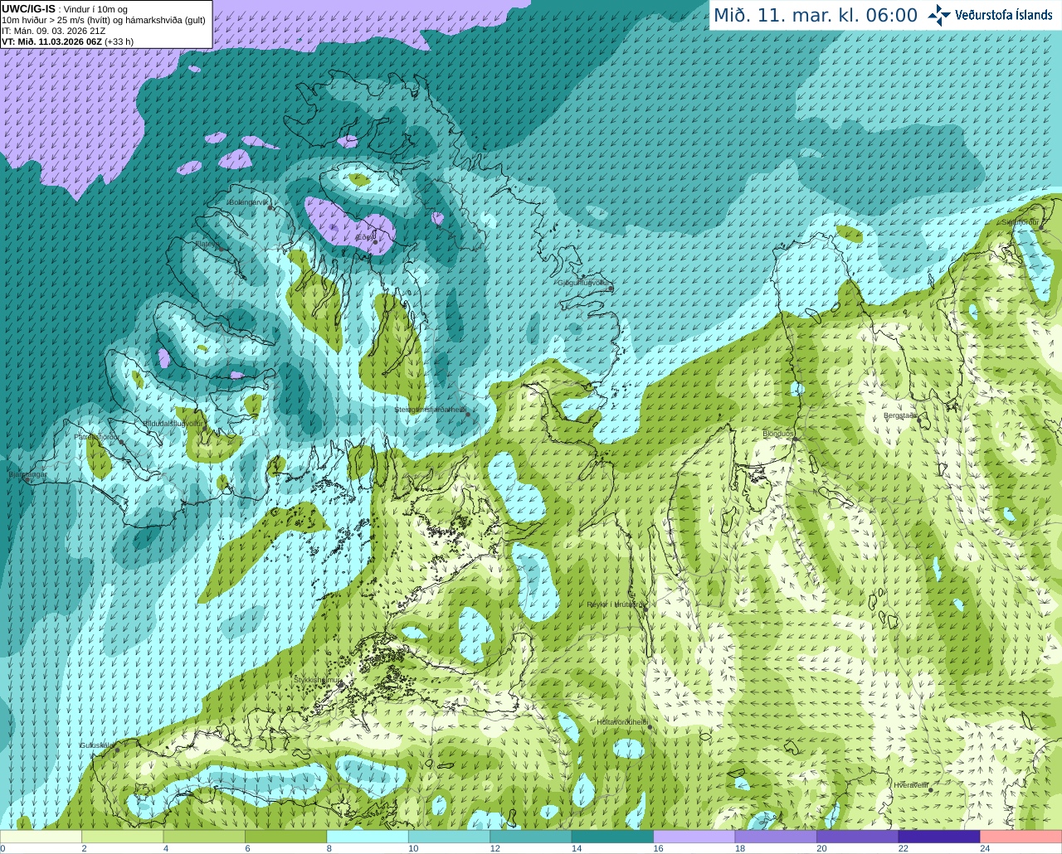Click the Patreksfjörður station label
The height and width of the screenshot is (854, 1062).
pyautogui.click(x=96, y=436)
